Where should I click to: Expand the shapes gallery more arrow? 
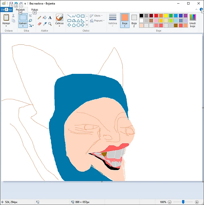click(x=87, y=25)
